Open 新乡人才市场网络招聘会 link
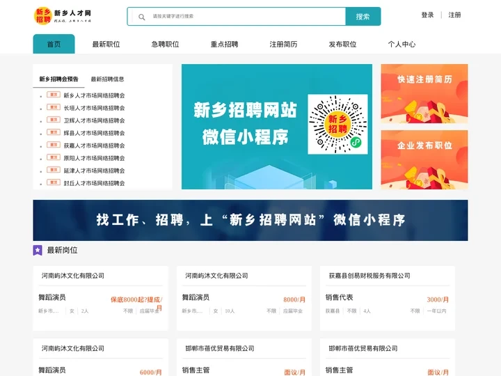The image size is (501, 376). point(94,95)
